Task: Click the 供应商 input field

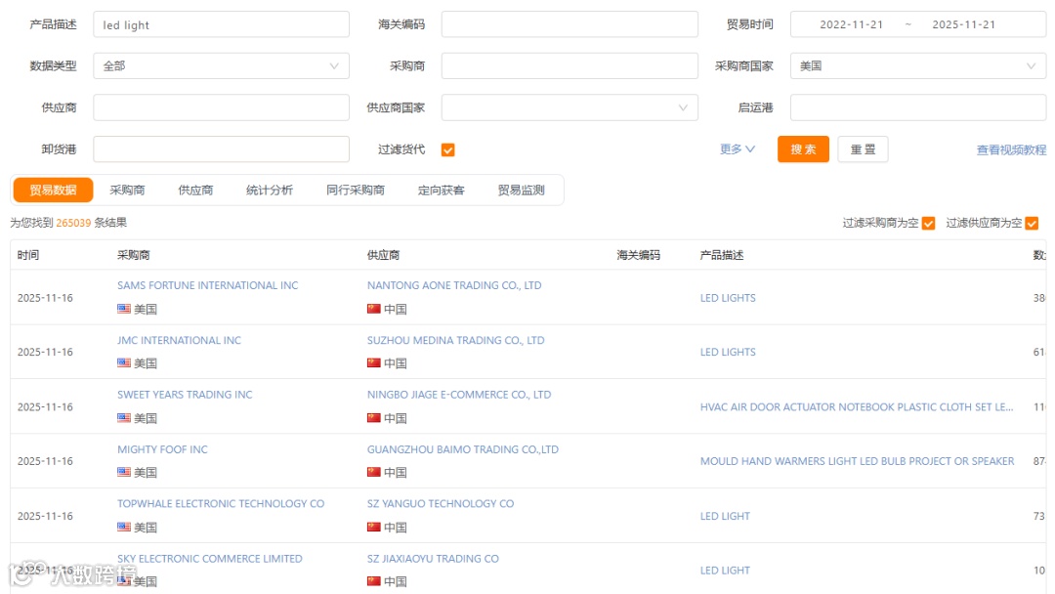Action: [222, 107]
